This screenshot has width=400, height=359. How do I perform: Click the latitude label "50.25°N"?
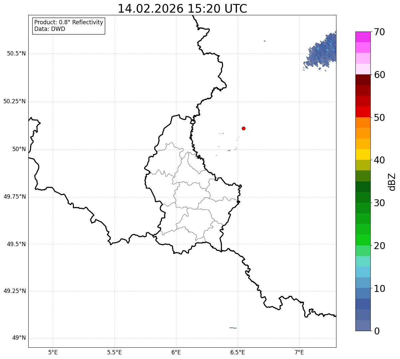[14, 102]
